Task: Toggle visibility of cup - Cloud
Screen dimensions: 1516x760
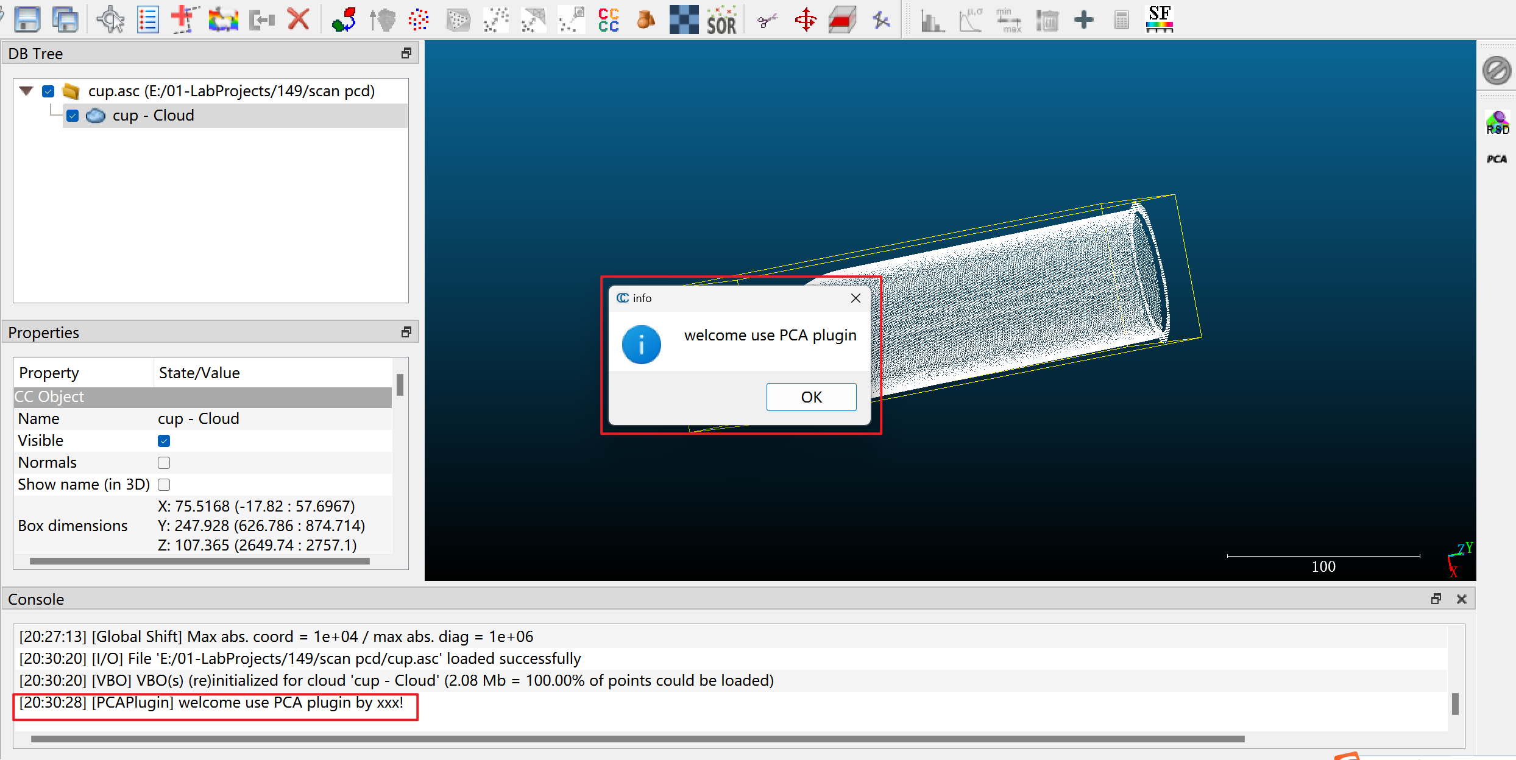Action: [73, 116]
